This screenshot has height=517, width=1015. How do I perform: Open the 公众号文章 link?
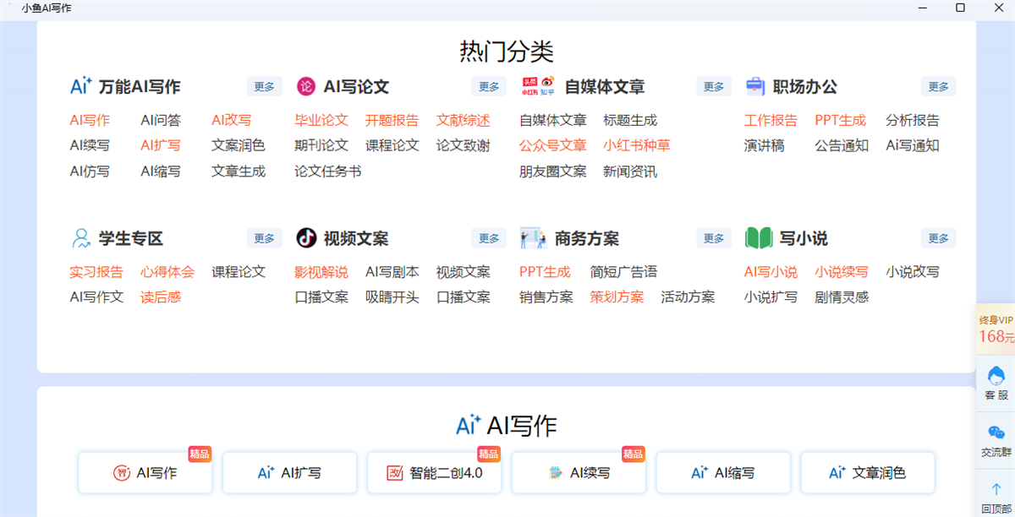click(552, 145)
